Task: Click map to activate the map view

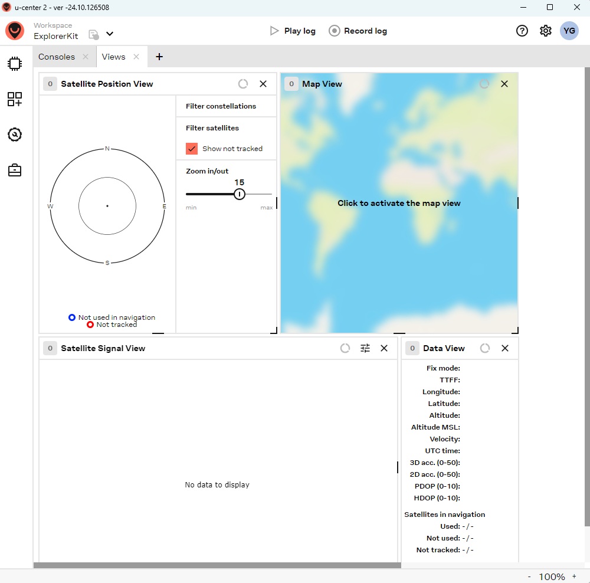Action: (x=399, y=203)
